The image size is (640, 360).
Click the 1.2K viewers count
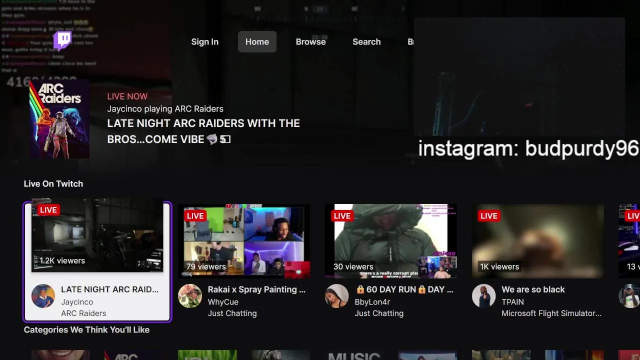coord(62,261)
